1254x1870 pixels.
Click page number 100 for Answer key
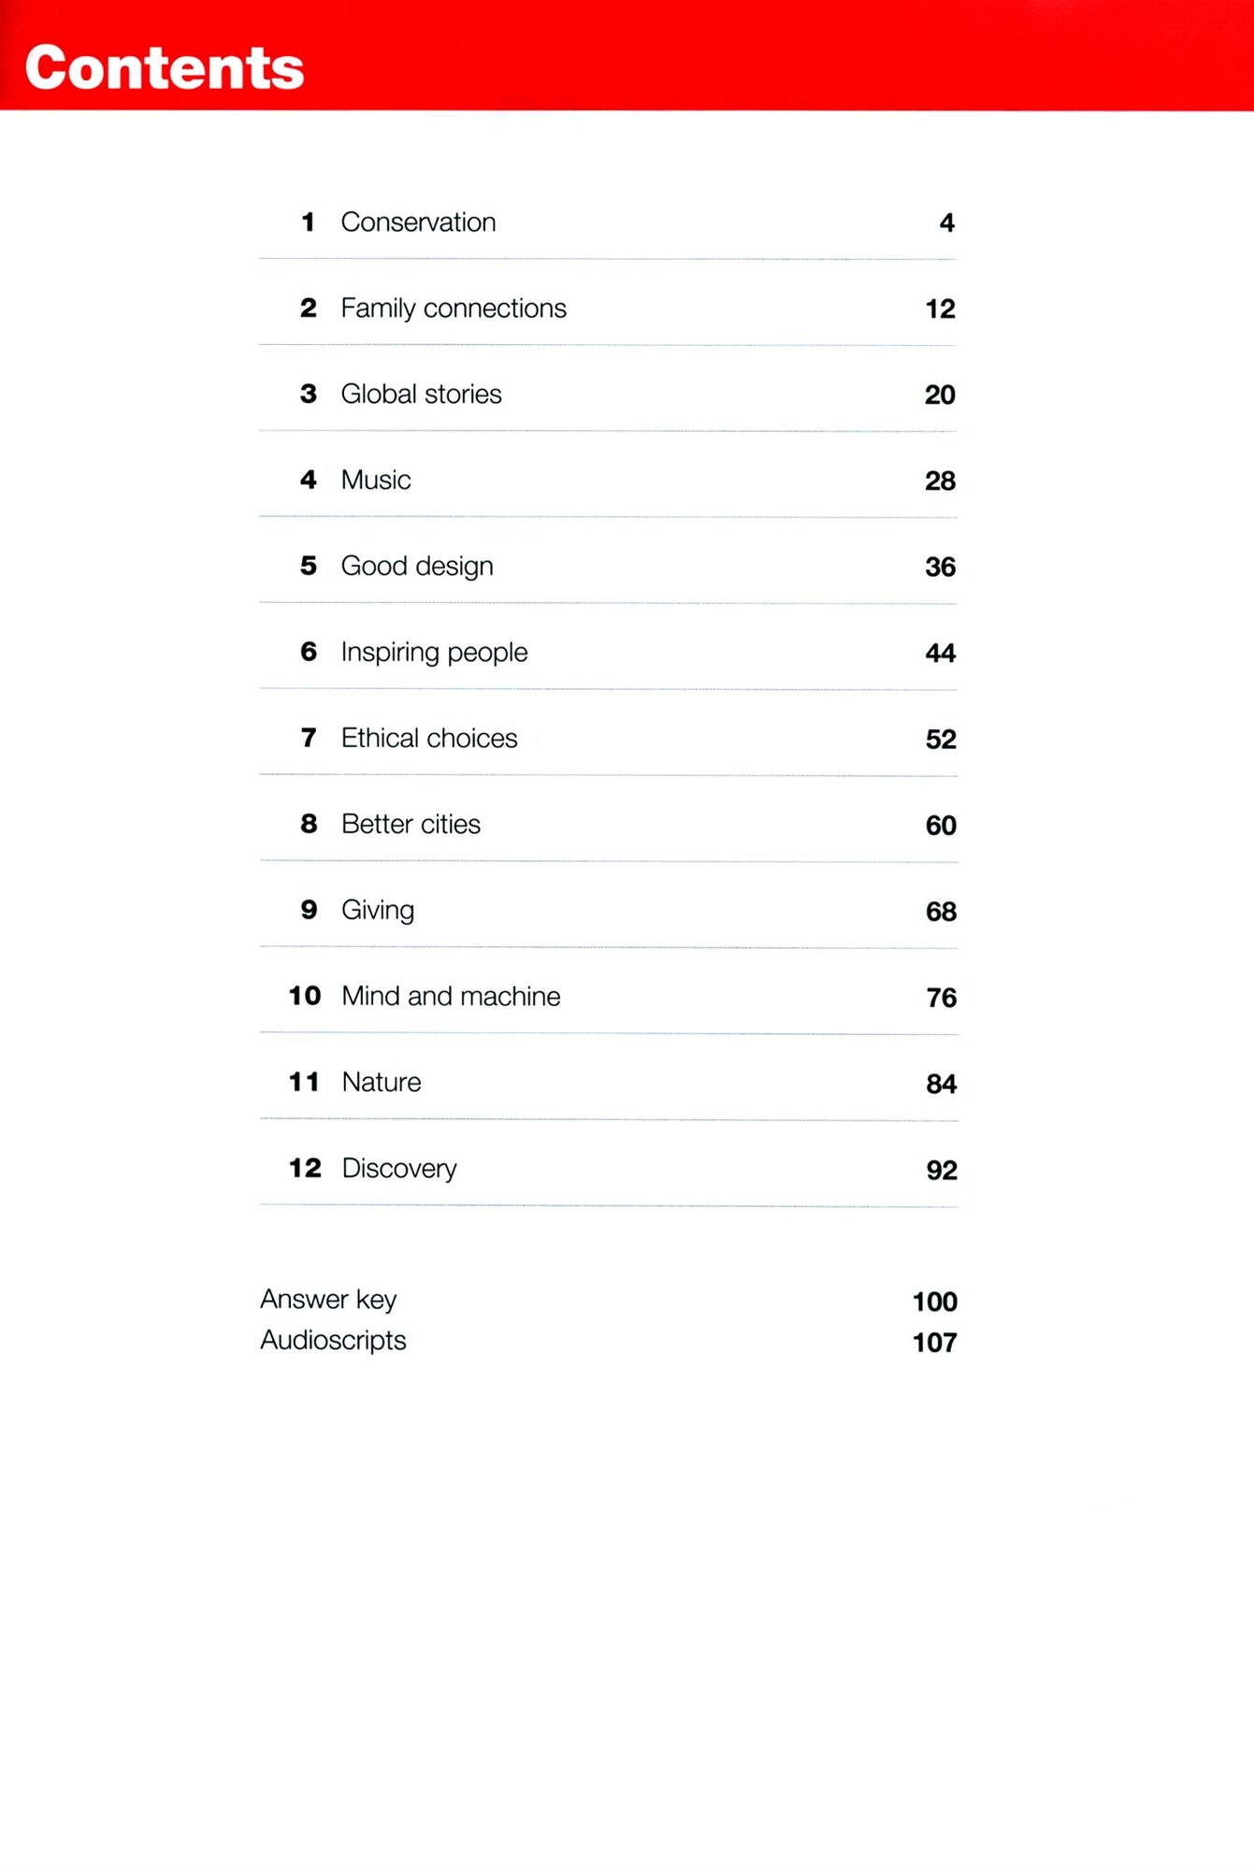click(934, 1302)
